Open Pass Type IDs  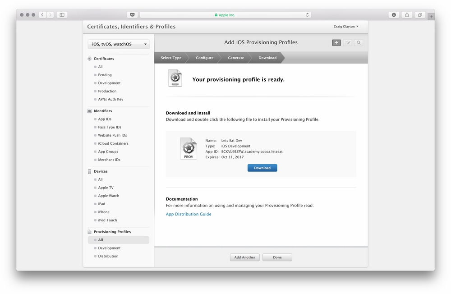click(110, 127)
